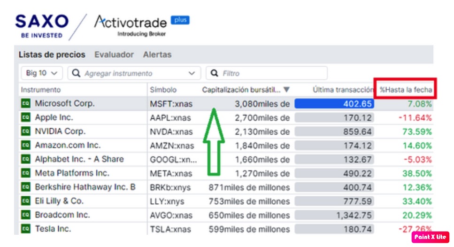Select the Apple Inc. instrument row
The image size is (454, 247).
pyautogui.click(x=54, y=117)
